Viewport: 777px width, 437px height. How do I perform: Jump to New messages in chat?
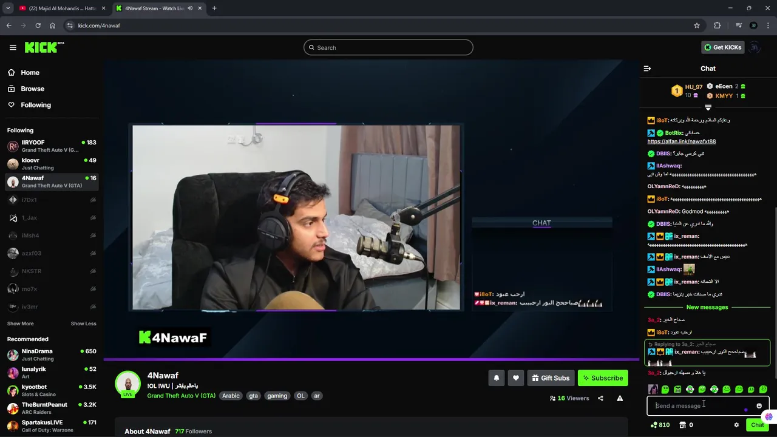[707, 307]
